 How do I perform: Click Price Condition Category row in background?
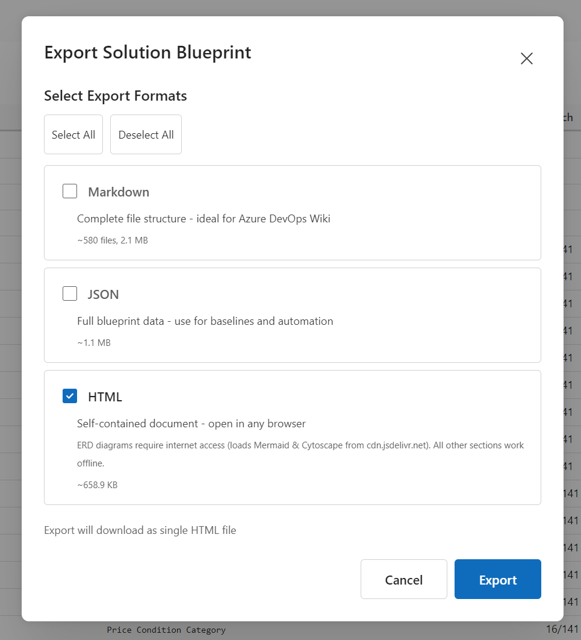(x=166, y=630)
